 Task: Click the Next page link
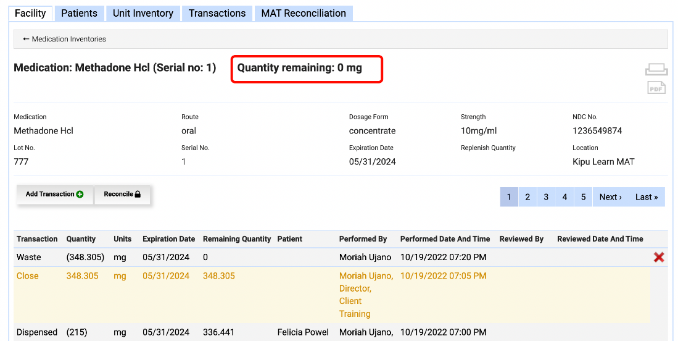point(610,197)
